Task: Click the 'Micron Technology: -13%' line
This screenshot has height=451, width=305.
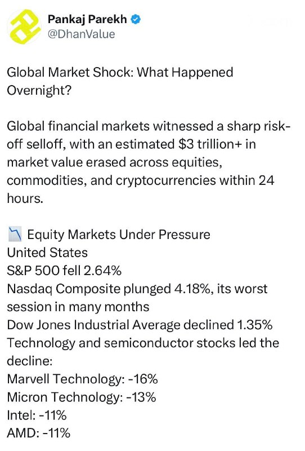Action: point(82,397)
